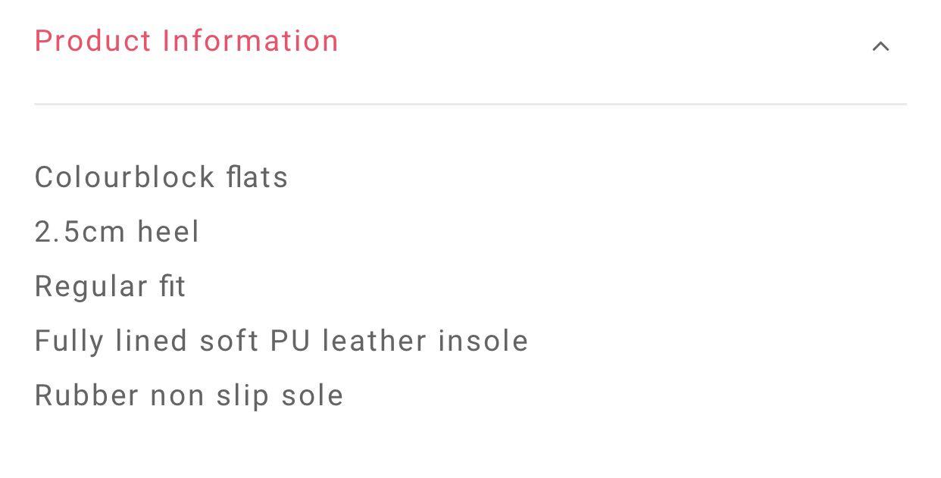Select the Product Information section title
Viewport: 941px width, 478px height.
pos(186,41)
